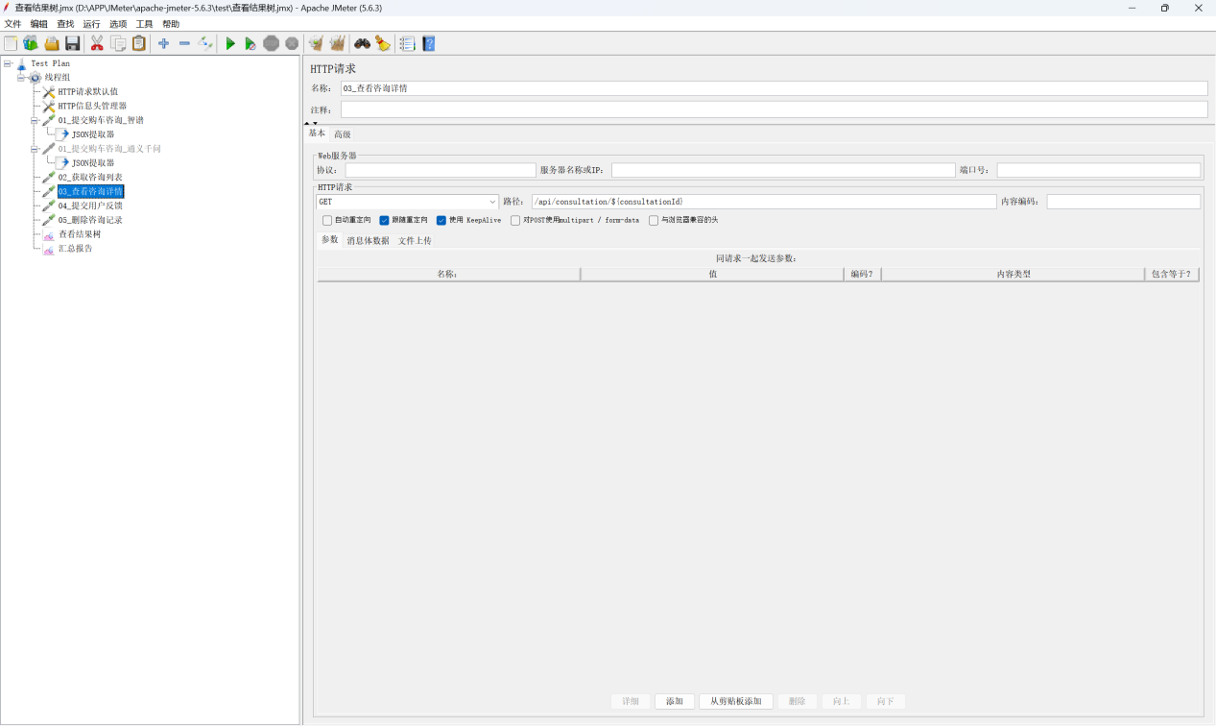
Task: Select 02_获取咨询列表 in the tree
Action: [90, 178]
